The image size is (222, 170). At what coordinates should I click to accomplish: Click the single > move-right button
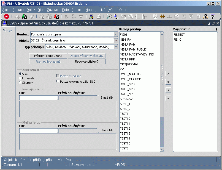pyautogui.click(x=168, y=74)
